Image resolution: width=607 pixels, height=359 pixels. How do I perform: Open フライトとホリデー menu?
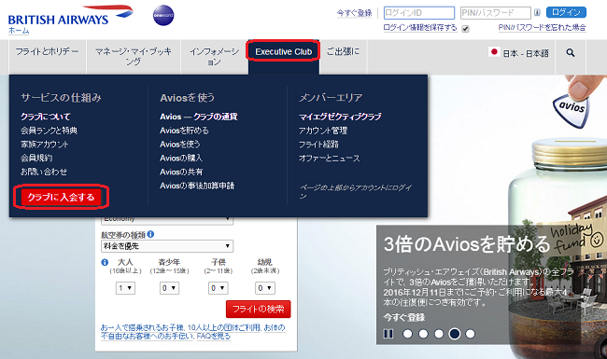tap(47, 51)
